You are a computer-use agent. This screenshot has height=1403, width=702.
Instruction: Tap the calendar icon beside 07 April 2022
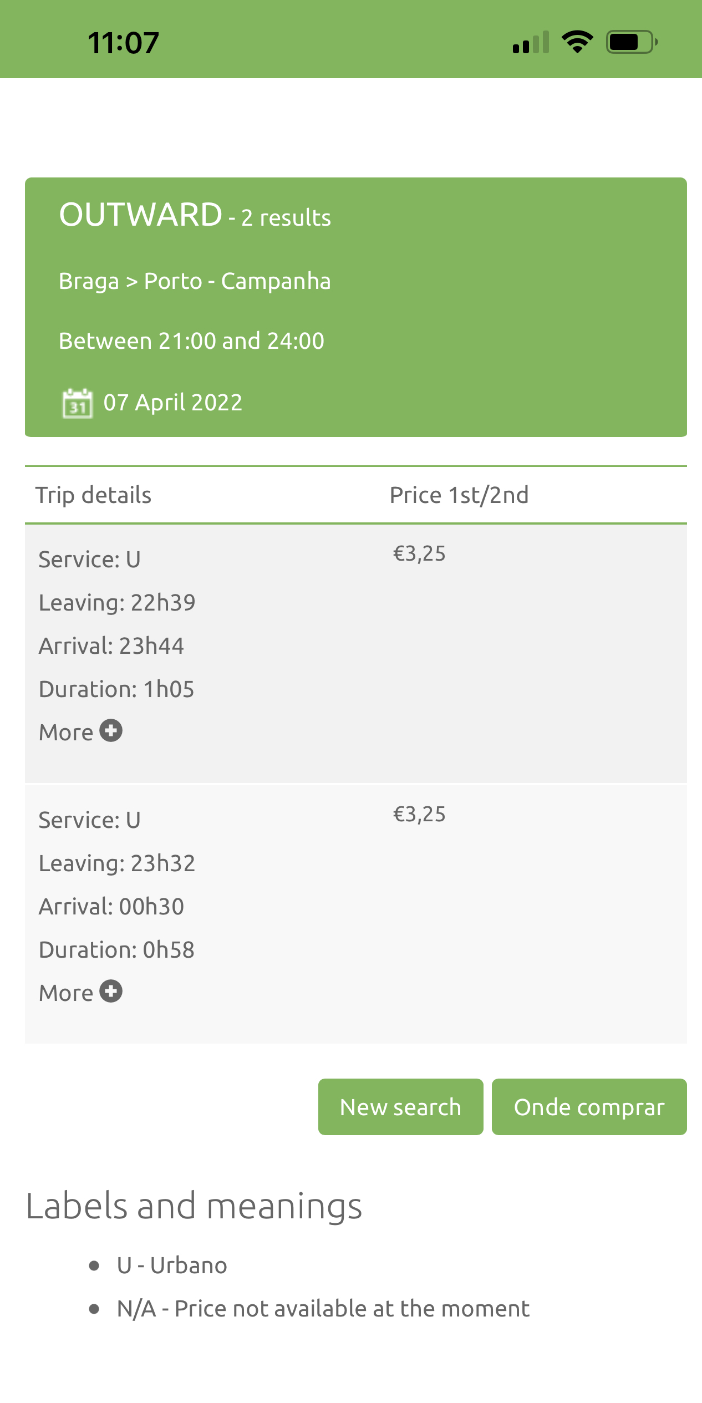click(x=77, y=403)
